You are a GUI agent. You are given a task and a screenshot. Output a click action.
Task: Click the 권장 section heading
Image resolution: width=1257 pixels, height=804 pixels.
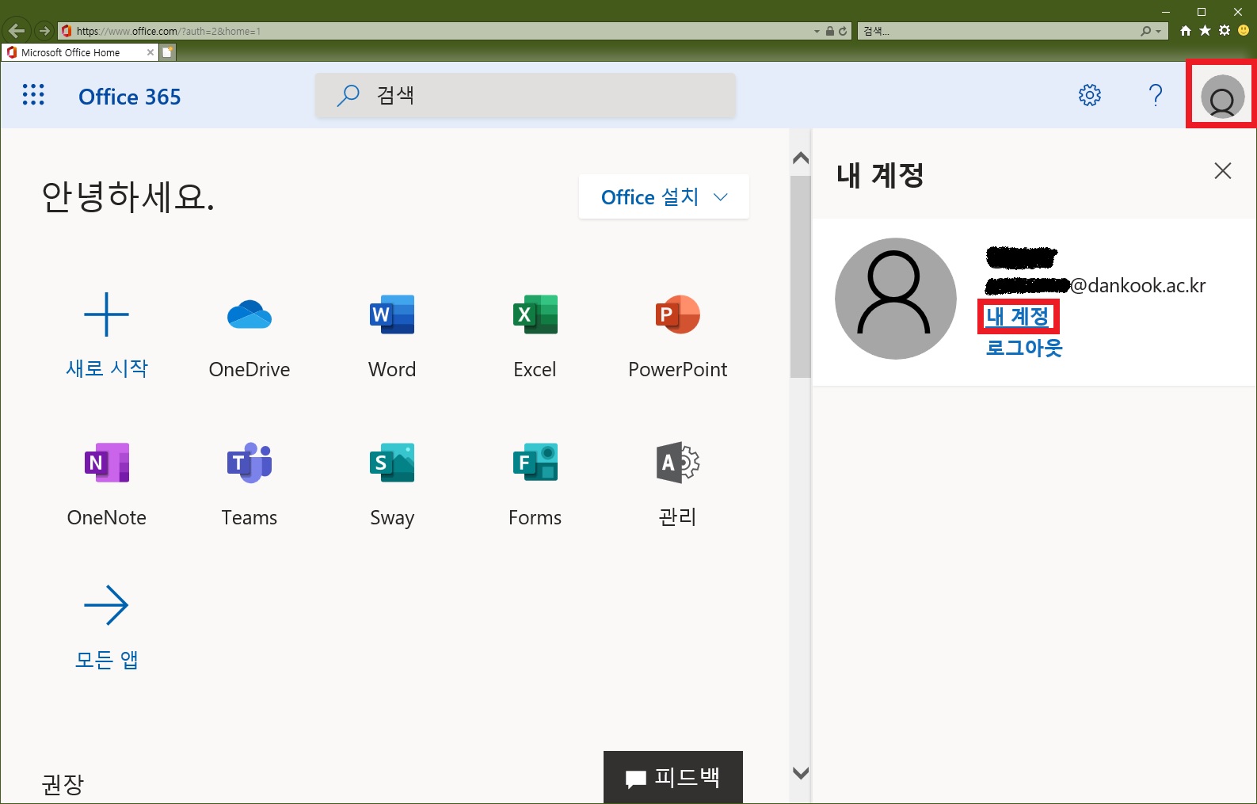tap(63, 784)
